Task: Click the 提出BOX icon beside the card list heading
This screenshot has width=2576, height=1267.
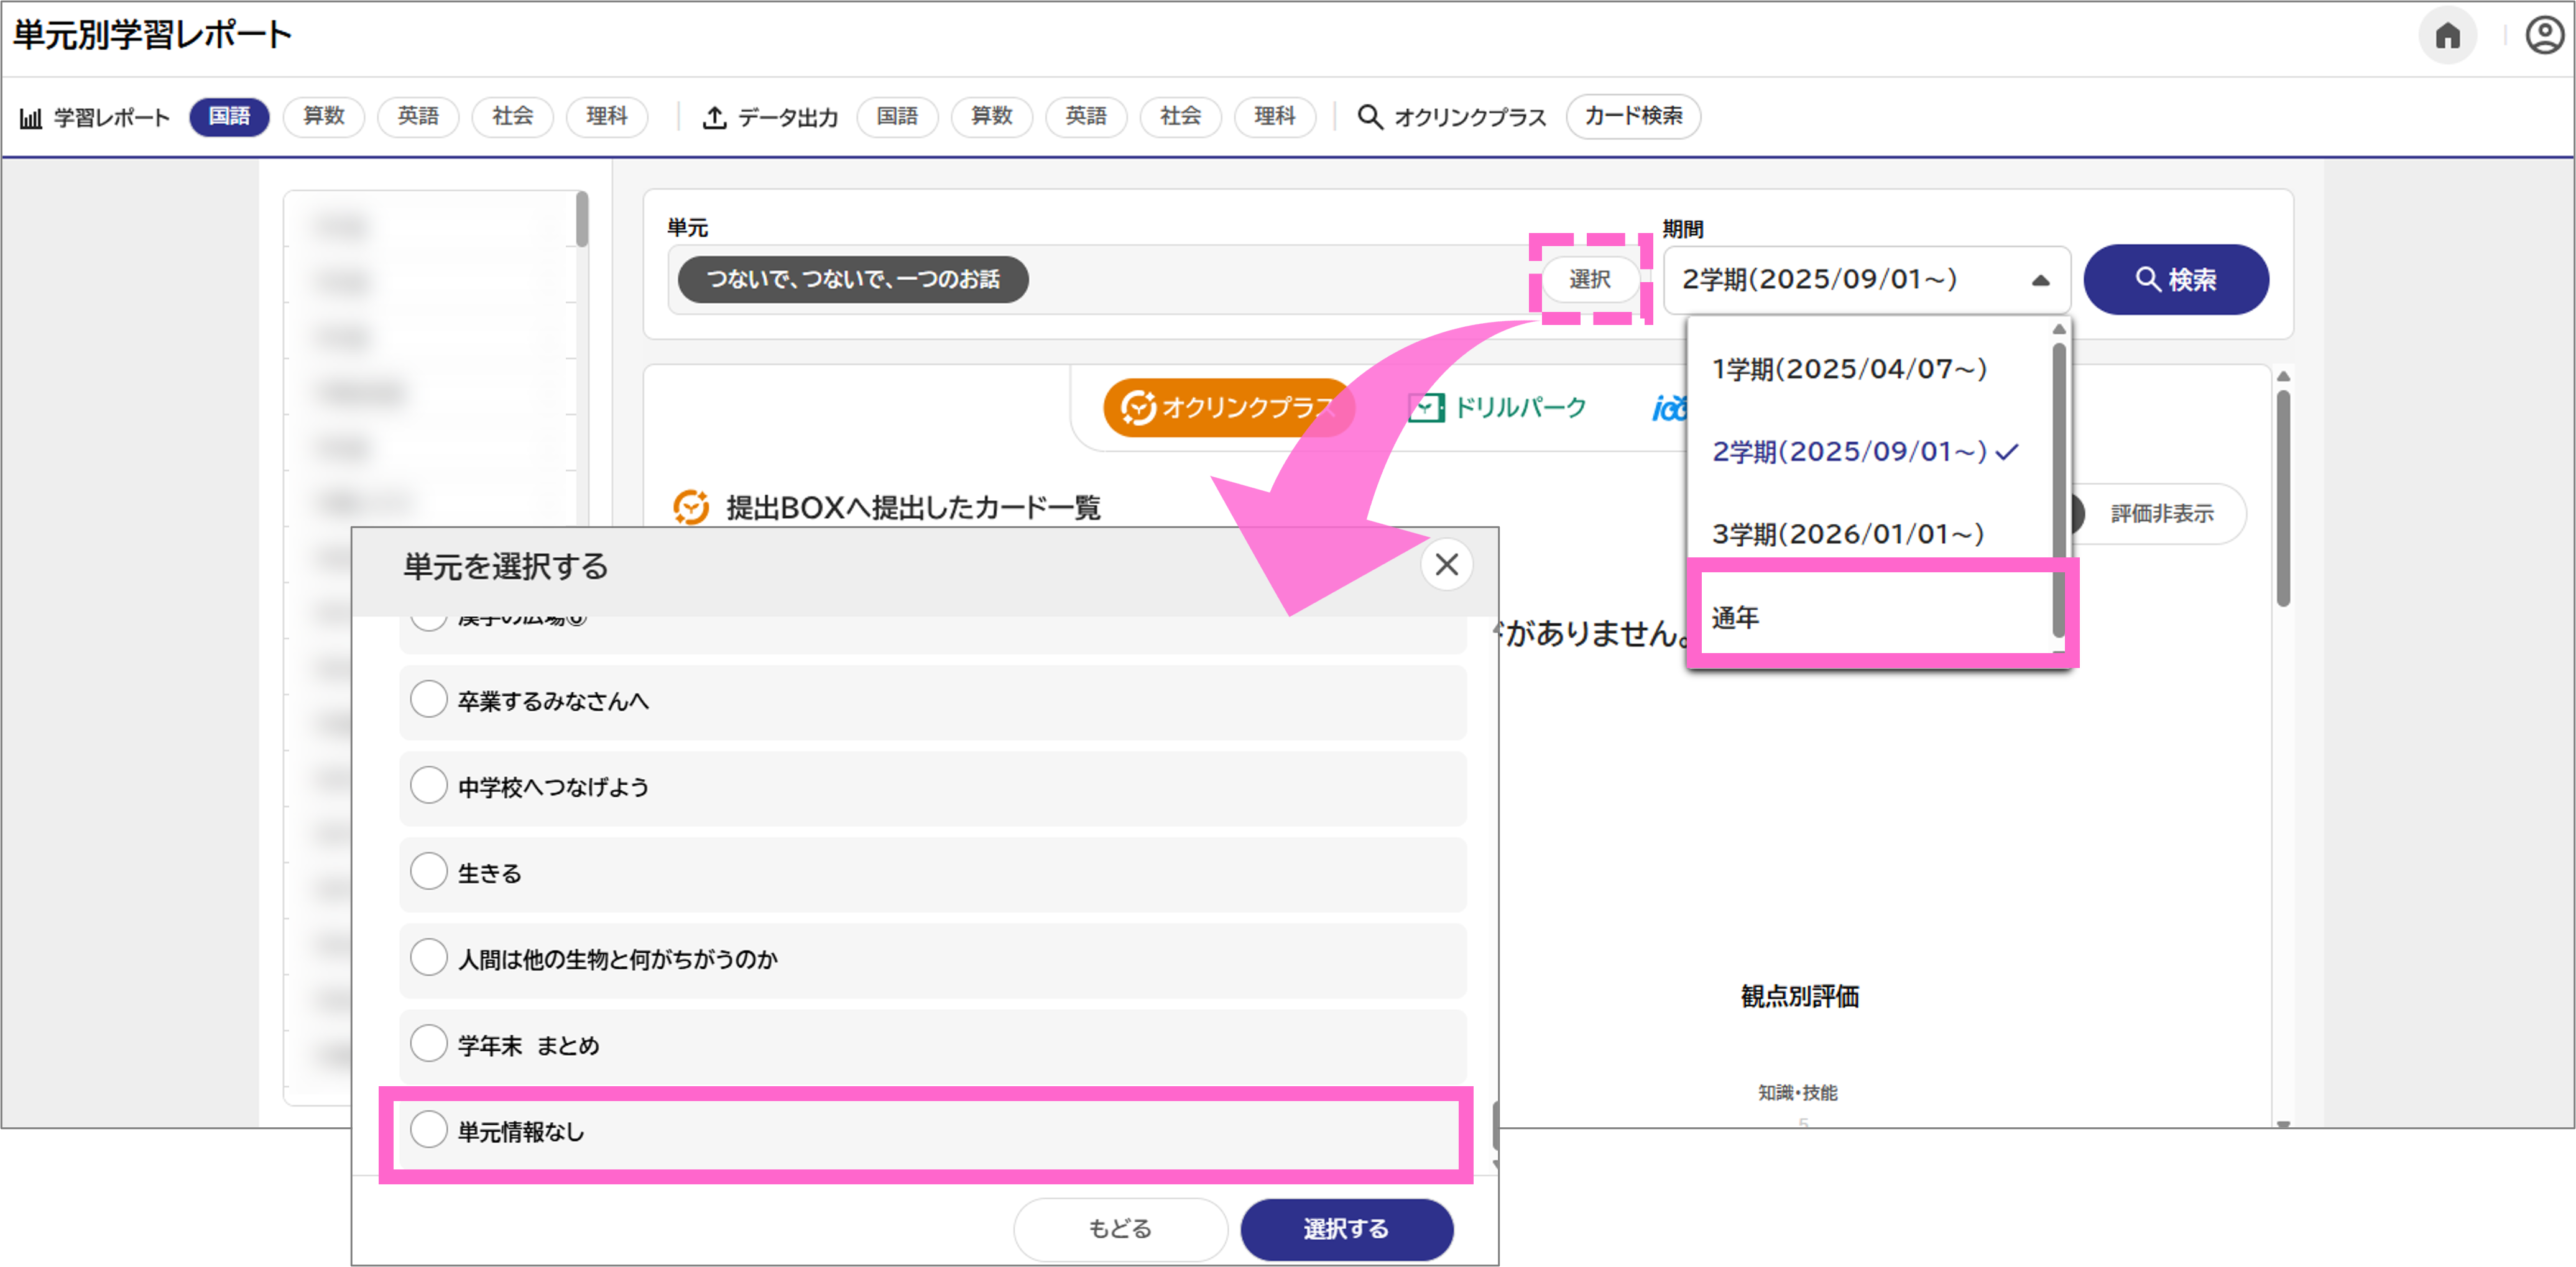Action: tap(691, 506)
